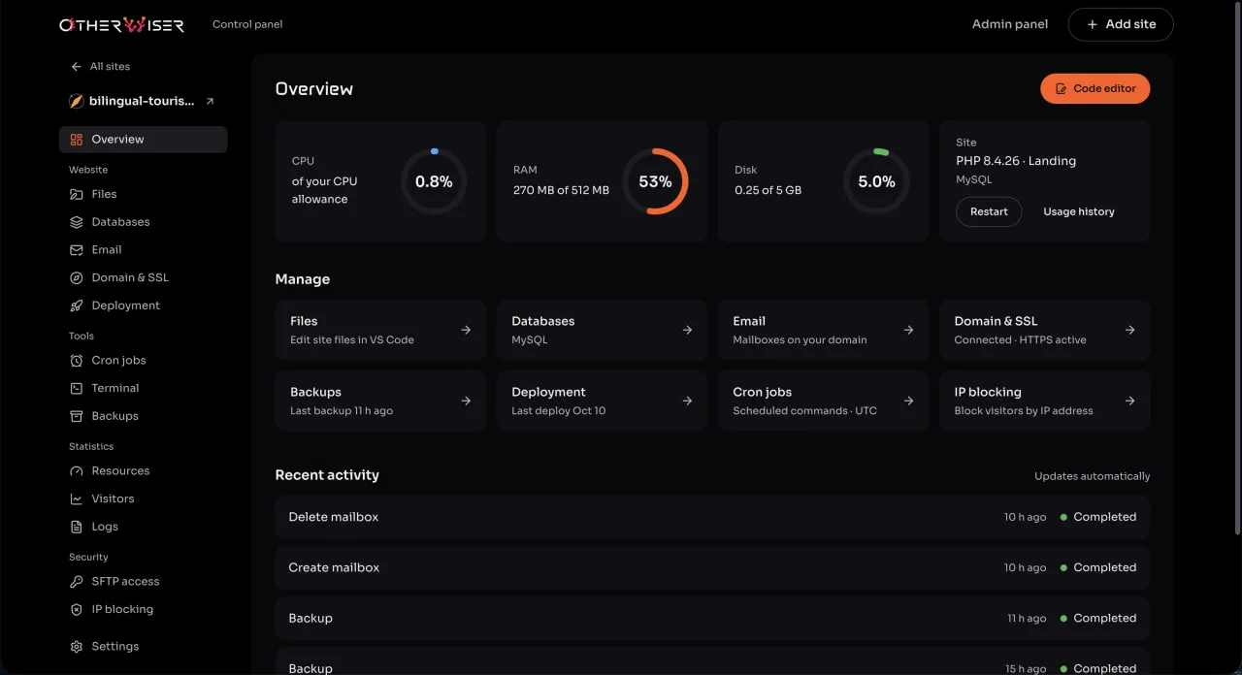1242x675 pixels.
Task: Click the arrow on the Files card
Action: click(x=466, y=330)
